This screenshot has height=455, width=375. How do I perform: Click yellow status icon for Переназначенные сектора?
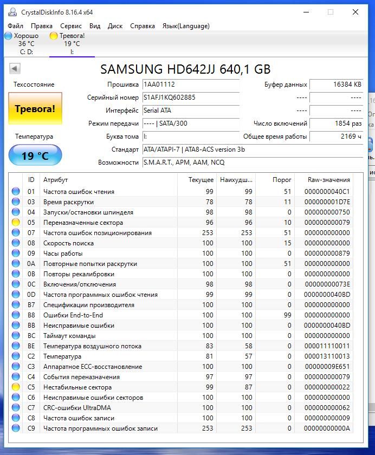pyautogui.click(x=16, y=222)
